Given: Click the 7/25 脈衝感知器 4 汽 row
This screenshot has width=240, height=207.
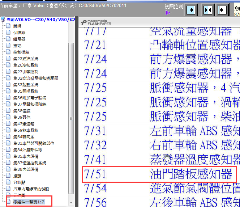Looking at the screenshot, I should pos(162,88).
